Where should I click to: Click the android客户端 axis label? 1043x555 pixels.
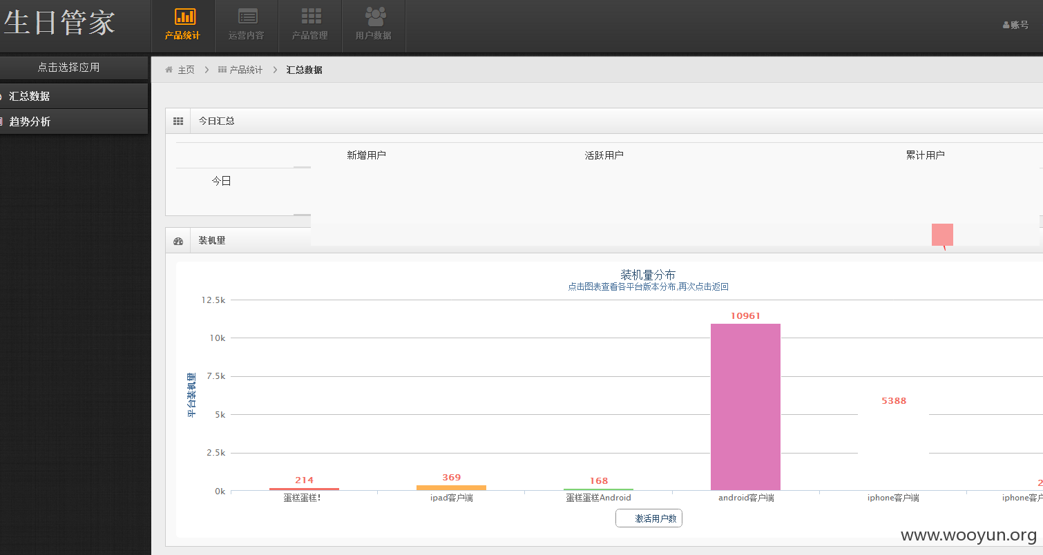[746, 498]
